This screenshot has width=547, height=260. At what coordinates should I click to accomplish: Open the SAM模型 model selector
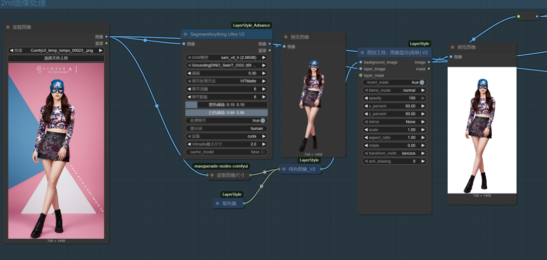pyautogui.click(x=226, y=58)
